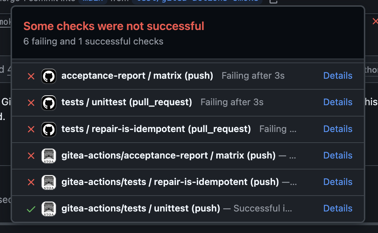This screenshot has height=233, width=378.
Task: Click the copy branch name icon at top
Action: point(273,1)
